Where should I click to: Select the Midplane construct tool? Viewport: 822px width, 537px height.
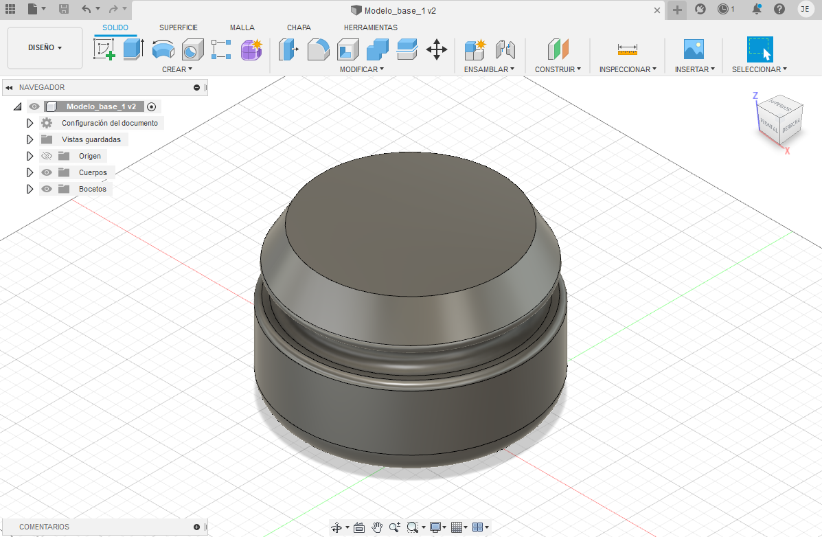click(x=558, y=49)
